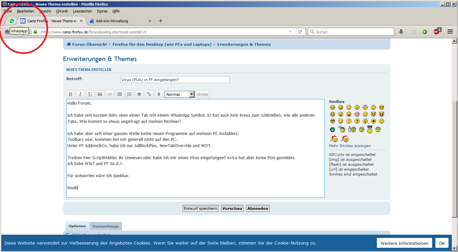Save the draft with Entwurf speichern

click(201, 209)
